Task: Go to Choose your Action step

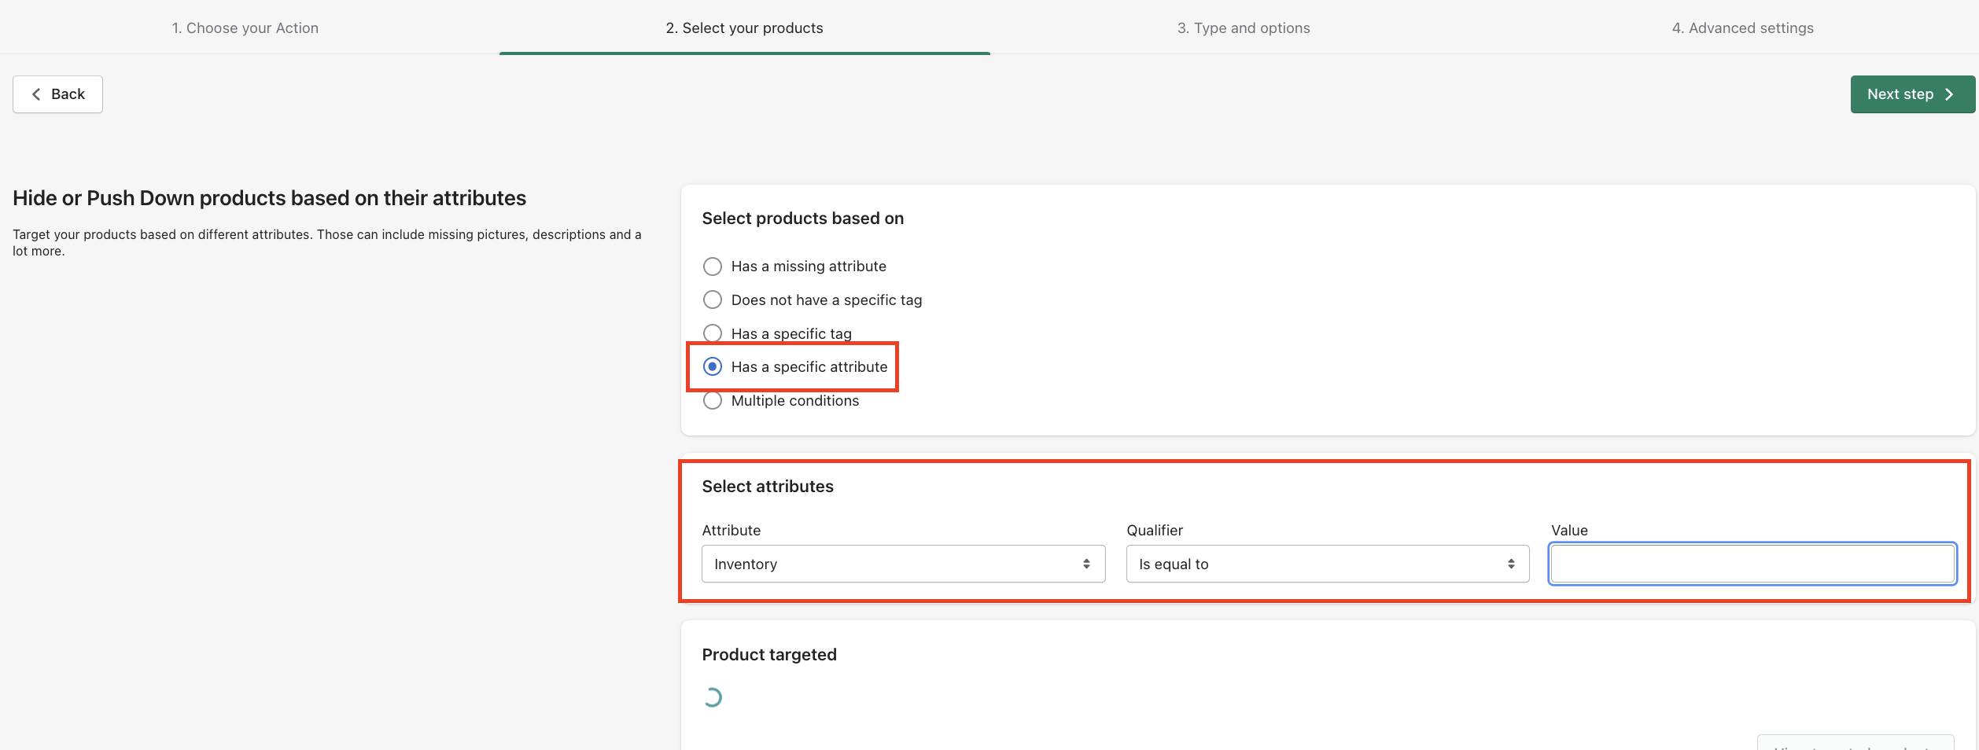Action: [245, 28]
